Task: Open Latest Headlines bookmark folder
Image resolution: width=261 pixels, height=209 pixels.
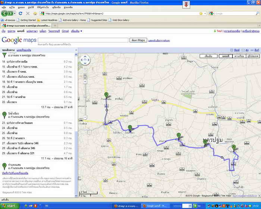Action: click(47, 20)
